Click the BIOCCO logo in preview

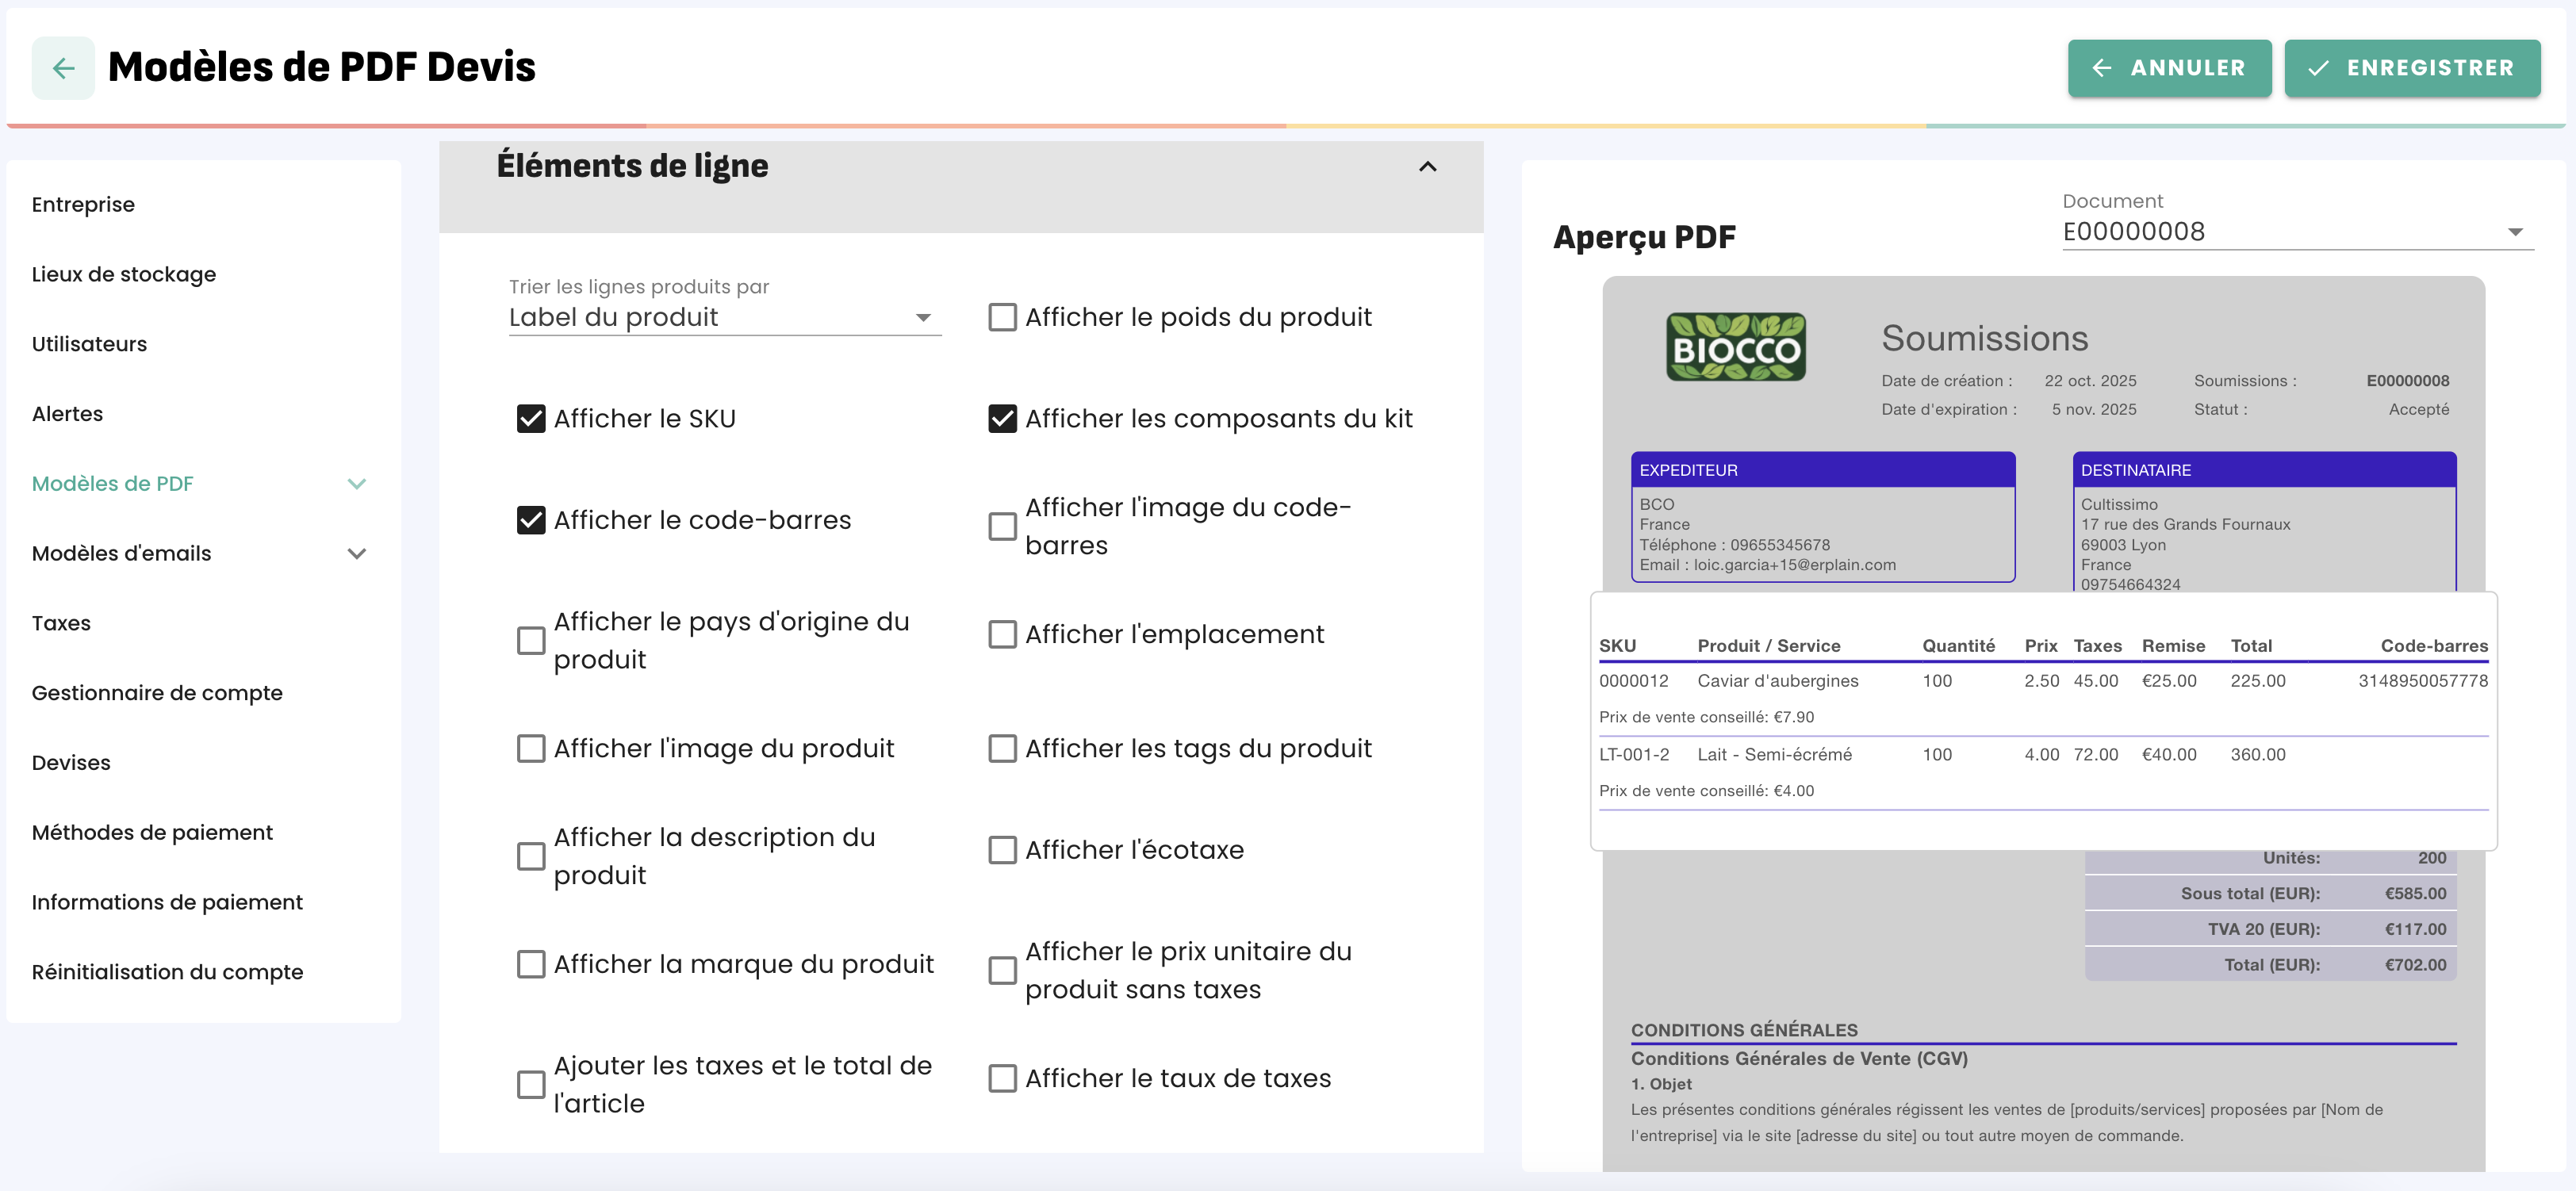pos(1735,347)
